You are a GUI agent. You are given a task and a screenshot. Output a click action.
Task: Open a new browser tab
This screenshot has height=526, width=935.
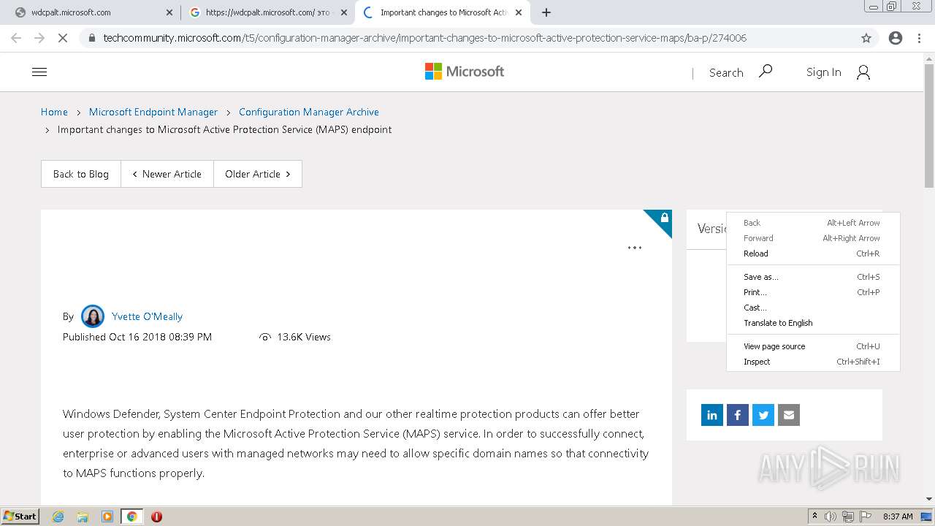[x=546, y=12]
